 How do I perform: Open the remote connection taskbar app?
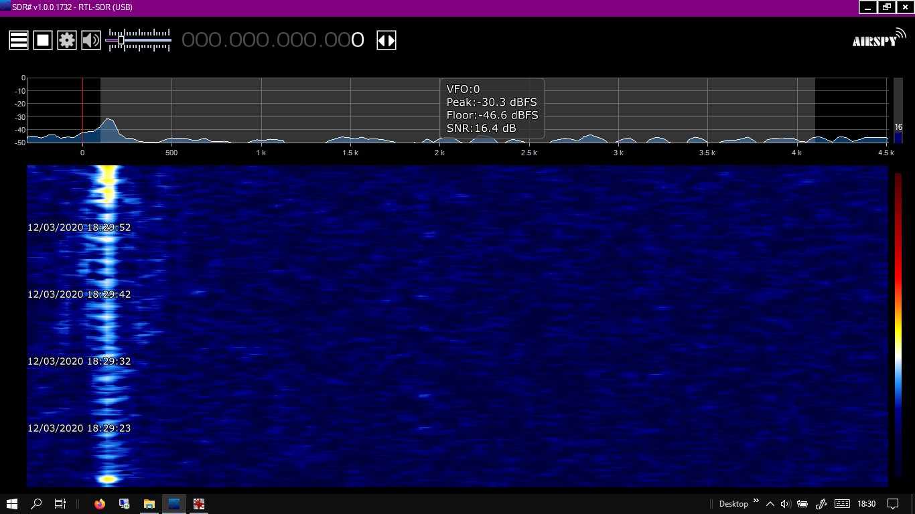(125, 504)
